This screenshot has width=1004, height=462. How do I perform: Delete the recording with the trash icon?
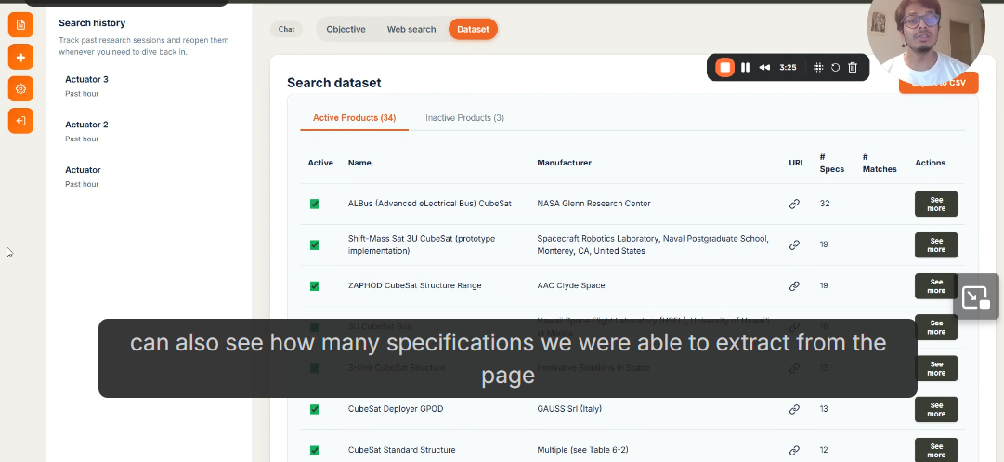[x=853, y=67]
